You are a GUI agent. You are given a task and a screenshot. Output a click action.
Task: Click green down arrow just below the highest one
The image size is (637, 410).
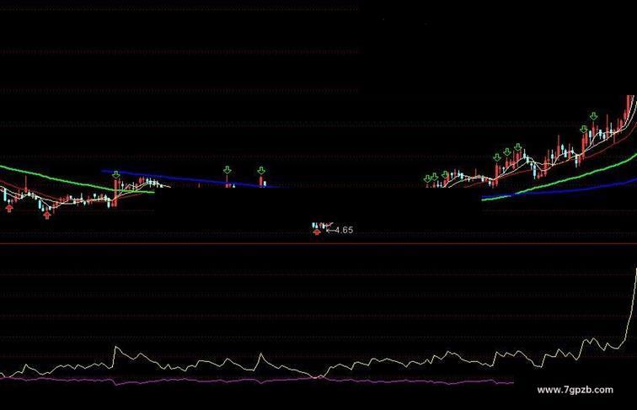tap(584, 130)
